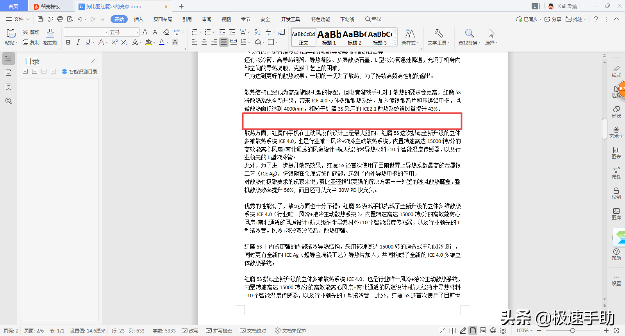Undo the last action
Viewport: 625px width, 336px height.
pyautogui.click(x=80, y=19)
